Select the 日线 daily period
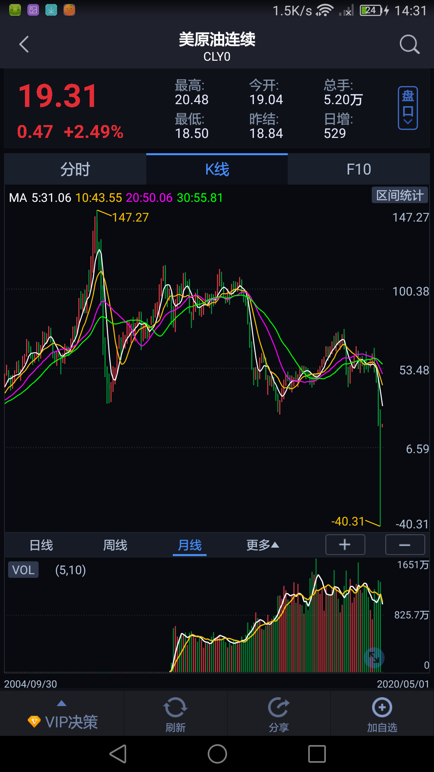This screenshot has height=772, width=434. tap(41, 545)
